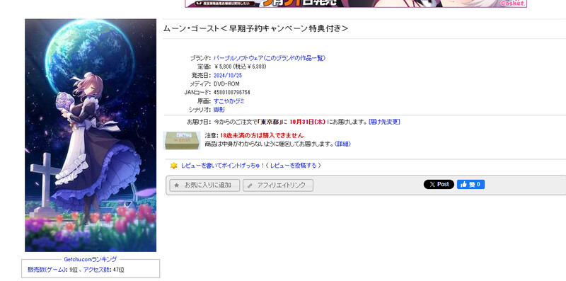Click the cardboard package box thumbnail
The image size is (566, 281).
point(182,140)
